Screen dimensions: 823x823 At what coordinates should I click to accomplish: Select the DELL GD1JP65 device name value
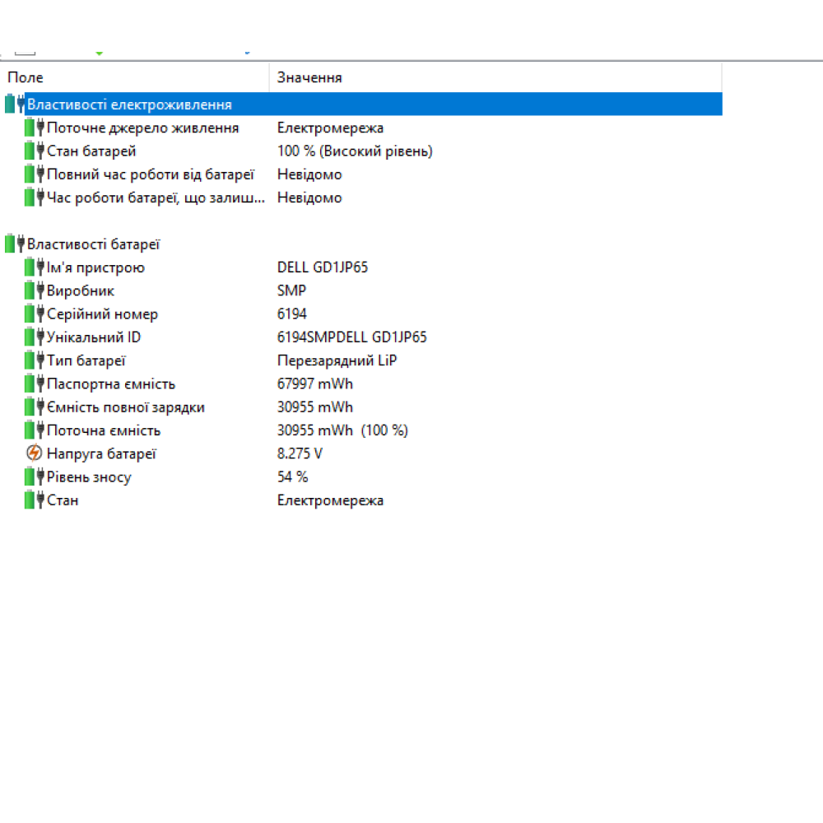click(x=323, y=267)
